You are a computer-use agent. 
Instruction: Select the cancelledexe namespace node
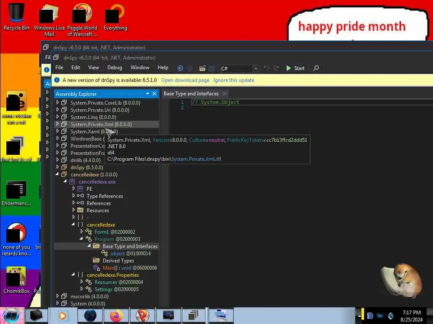point(101,224)
